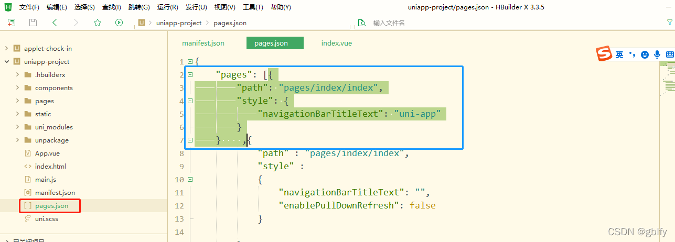Open the 查找(I) menu
Image resolution: width=675 pixels, height=242 pixels.
(112, 7)
